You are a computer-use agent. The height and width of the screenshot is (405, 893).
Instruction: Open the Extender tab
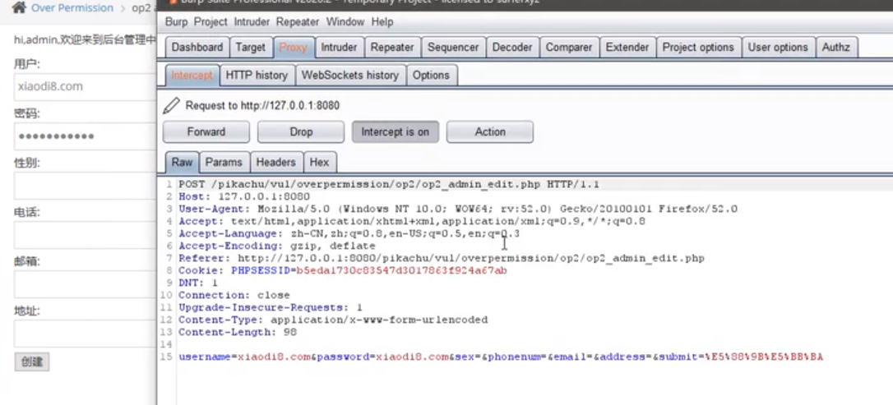627,47
